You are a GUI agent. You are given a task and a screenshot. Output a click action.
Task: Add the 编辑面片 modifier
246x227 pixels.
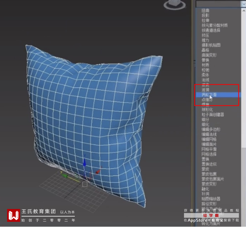pyautogui.click(x=209, y=144)
